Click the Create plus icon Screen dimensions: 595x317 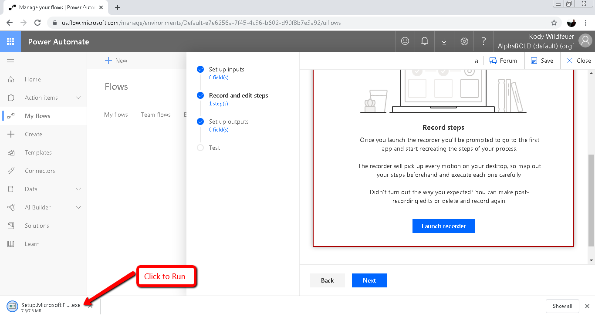pyautogui.click(x=11, y=134)
